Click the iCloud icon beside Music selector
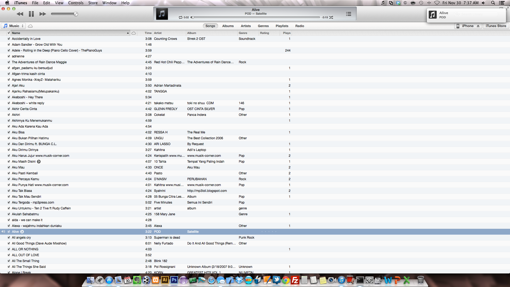Viewport: 510px width, 287px height. [30, 26]
